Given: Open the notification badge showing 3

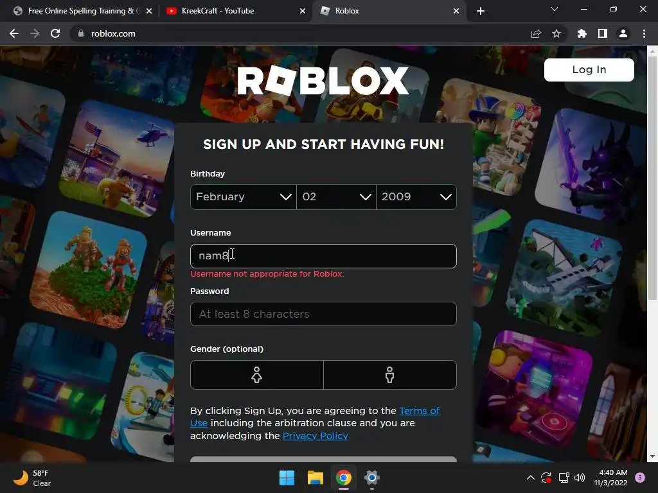Looking at the screenshot, I should click(640, 478).
